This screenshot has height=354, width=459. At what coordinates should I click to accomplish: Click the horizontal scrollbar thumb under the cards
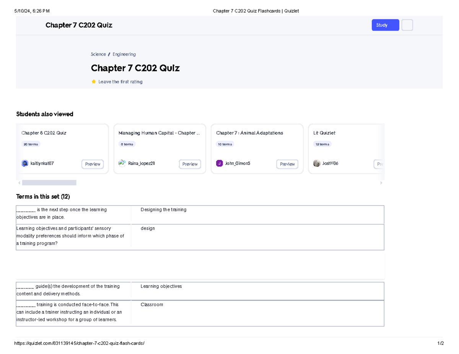click(x=49, y=183)
